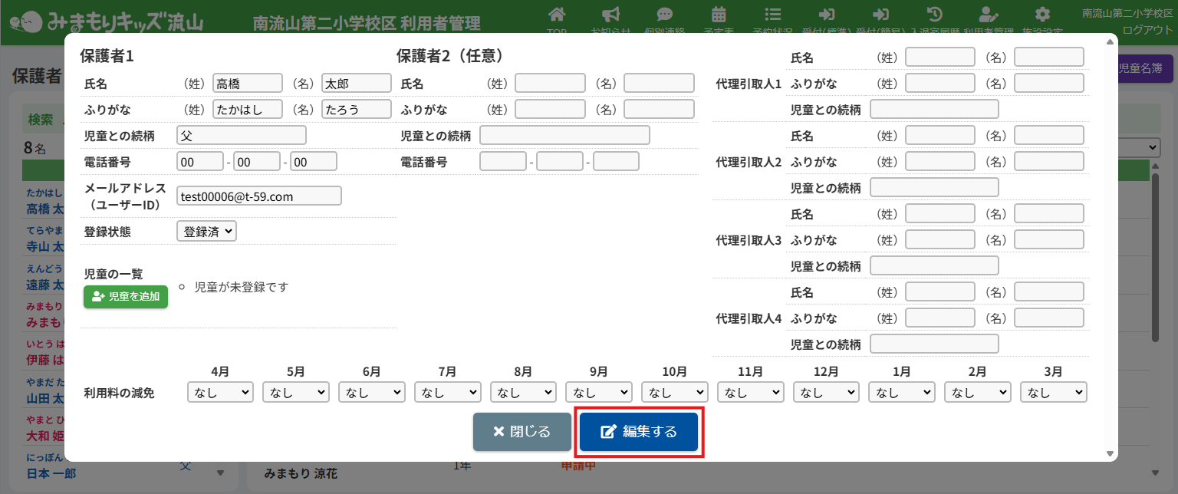Open 個別連絡 chat bubble icon
This screenshot has width=1178, height=494.
pos(665,15)
